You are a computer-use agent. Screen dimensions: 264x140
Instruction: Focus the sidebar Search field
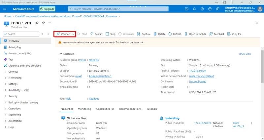pyautogui.click(x=21, y=34)
